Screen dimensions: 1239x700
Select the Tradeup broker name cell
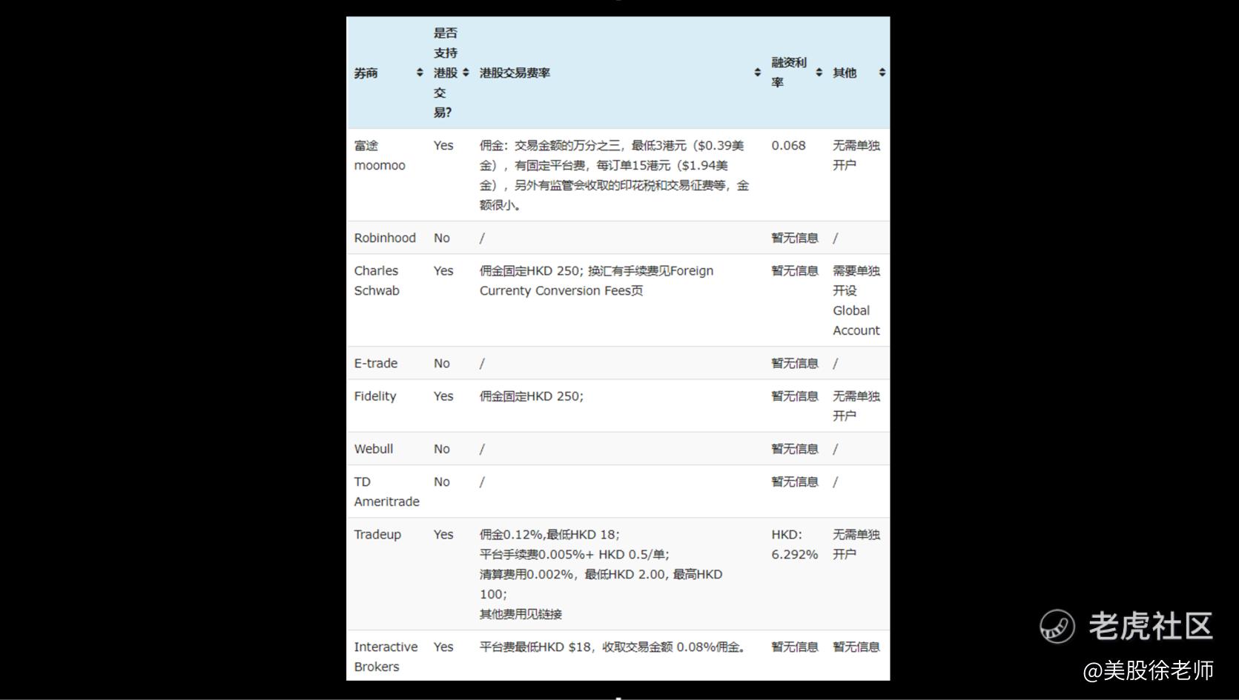point(377,534)
